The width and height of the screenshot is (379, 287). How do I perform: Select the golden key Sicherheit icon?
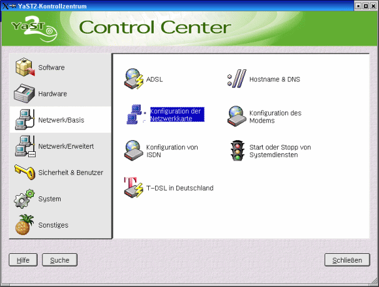[24, 172]
